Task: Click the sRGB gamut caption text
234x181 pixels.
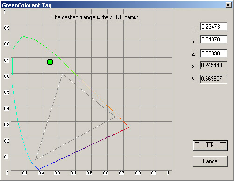Action: [x=95, y=17]
